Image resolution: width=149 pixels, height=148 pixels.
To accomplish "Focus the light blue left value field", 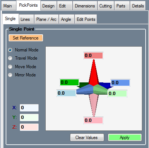I will 66,93.
